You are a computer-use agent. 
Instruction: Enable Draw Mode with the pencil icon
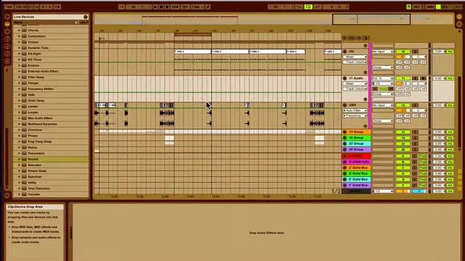tap(209, 7)
